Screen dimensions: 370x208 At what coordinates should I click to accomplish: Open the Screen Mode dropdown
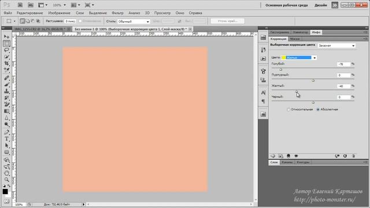pos(90,5)
